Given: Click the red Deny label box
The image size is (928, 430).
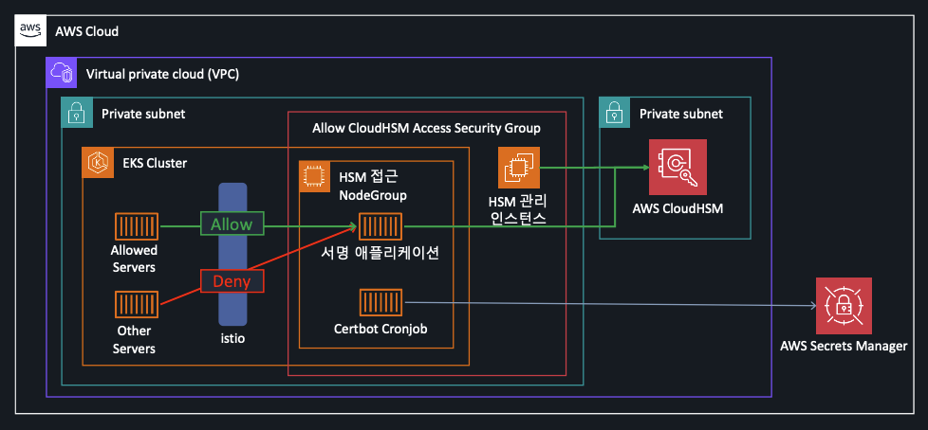Looking at the screenshot, I should [x=232, y=281].
